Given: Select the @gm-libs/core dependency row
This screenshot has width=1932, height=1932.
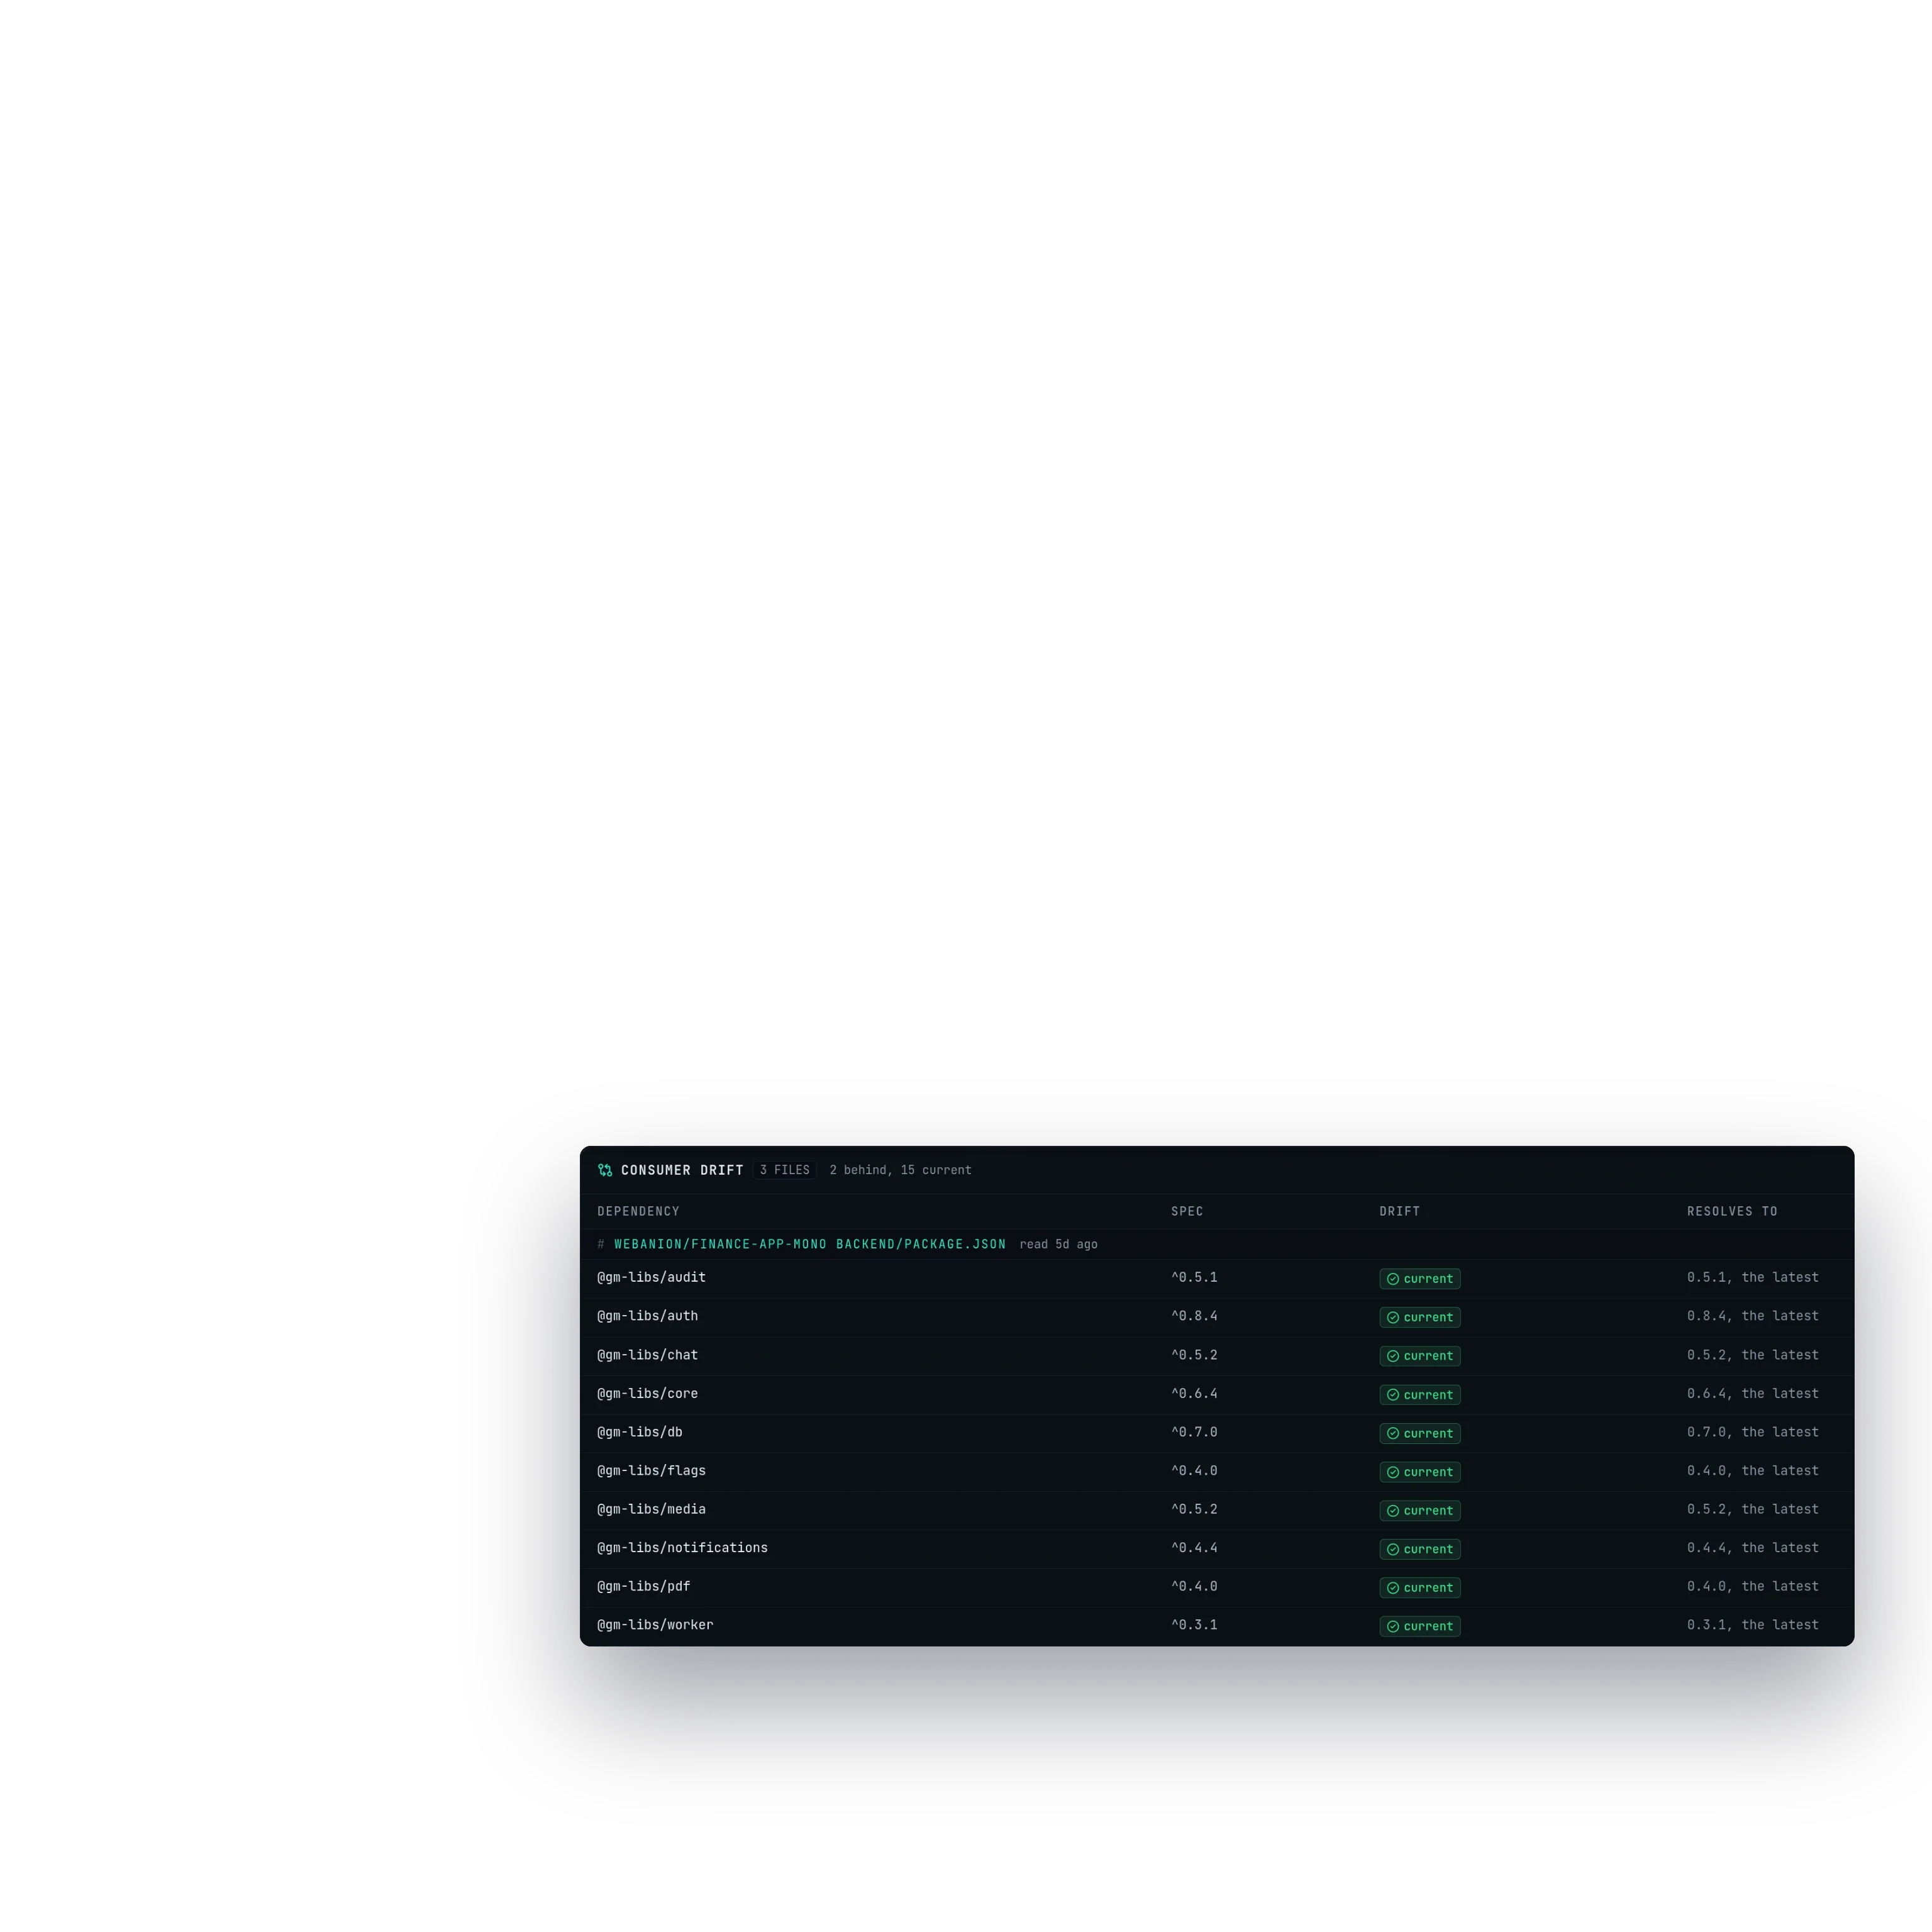Looking at the screenshot, I should [x=1217, y=1394].
